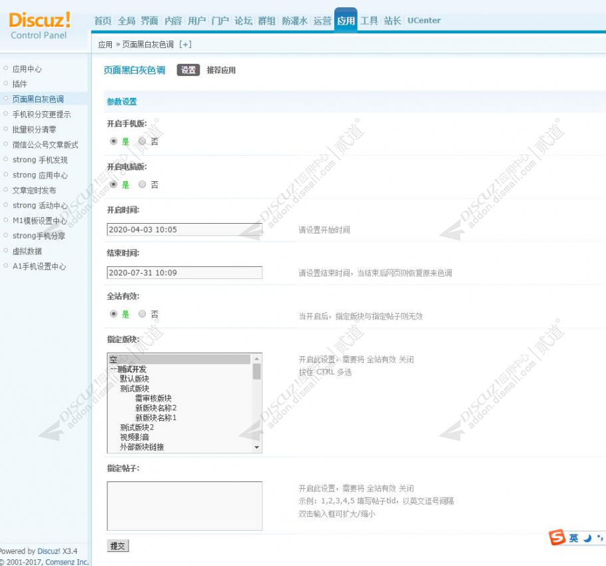Screen dimensions: 606x566
Task: Select 空 in the 指定版块 list
Action: click(180, 360)
